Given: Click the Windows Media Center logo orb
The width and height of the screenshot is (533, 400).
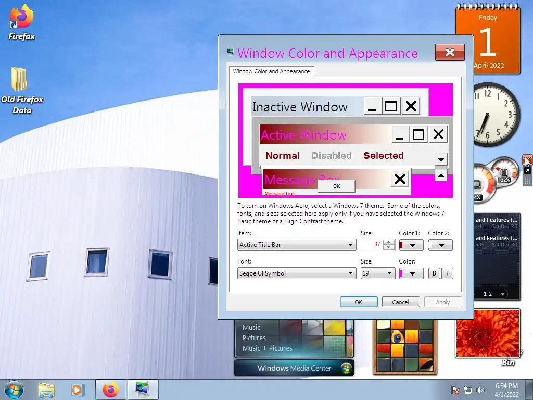Looking at the screenshot, I should (x=346, y=368).
